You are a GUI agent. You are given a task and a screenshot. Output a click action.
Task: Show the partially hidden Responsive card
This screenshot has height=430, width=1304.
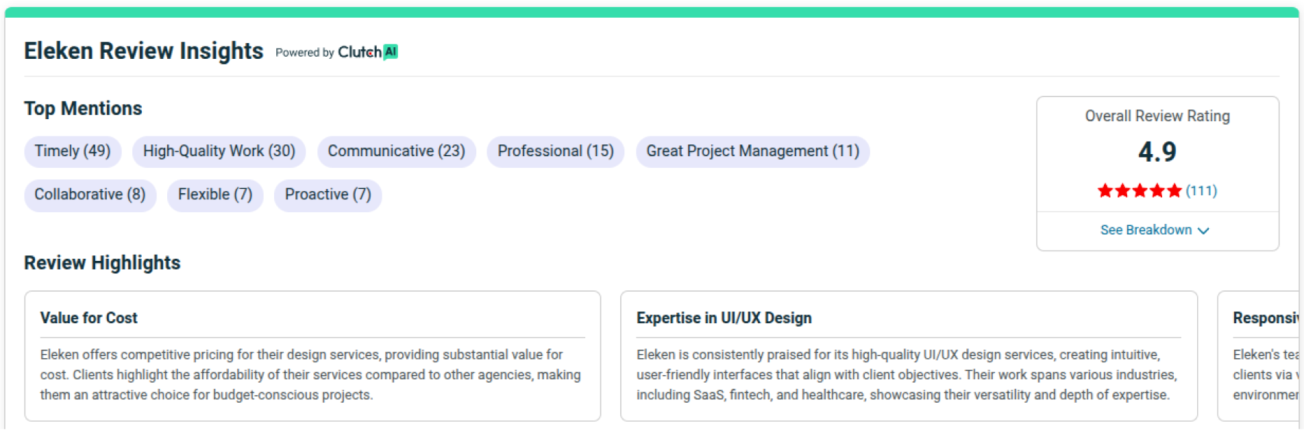pos(1261,355)
